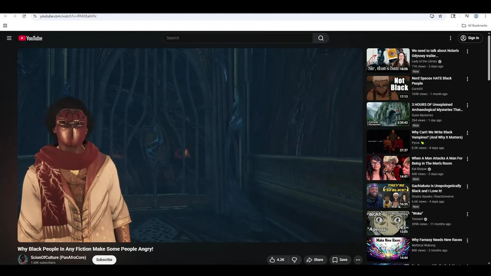491x276 pixels.
Task: Subscribe to ScionOfCulture channel
Action: click(x=104, y=260)
